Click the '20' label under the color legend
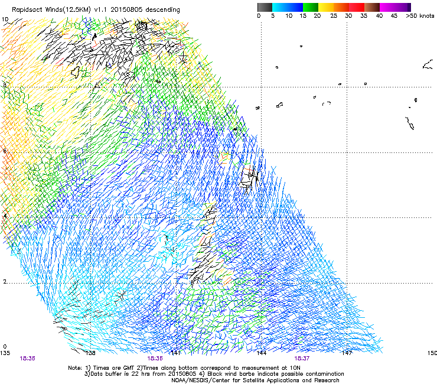 click(x=317, y=16)
